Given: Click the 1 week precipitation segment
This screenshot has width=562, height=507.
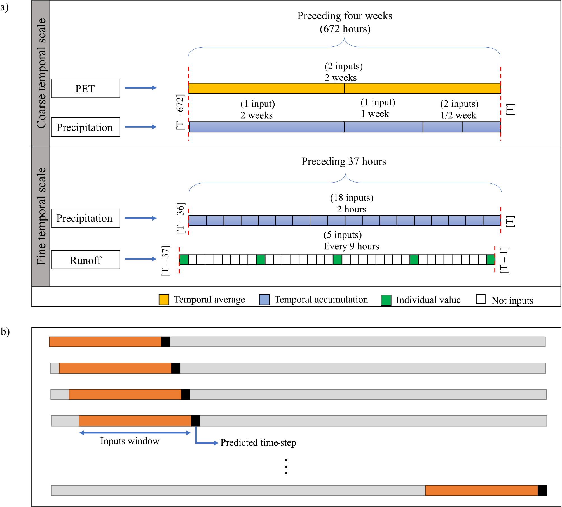Looking at the screenshot, I should pyautogui.click(x=383, y=127).
